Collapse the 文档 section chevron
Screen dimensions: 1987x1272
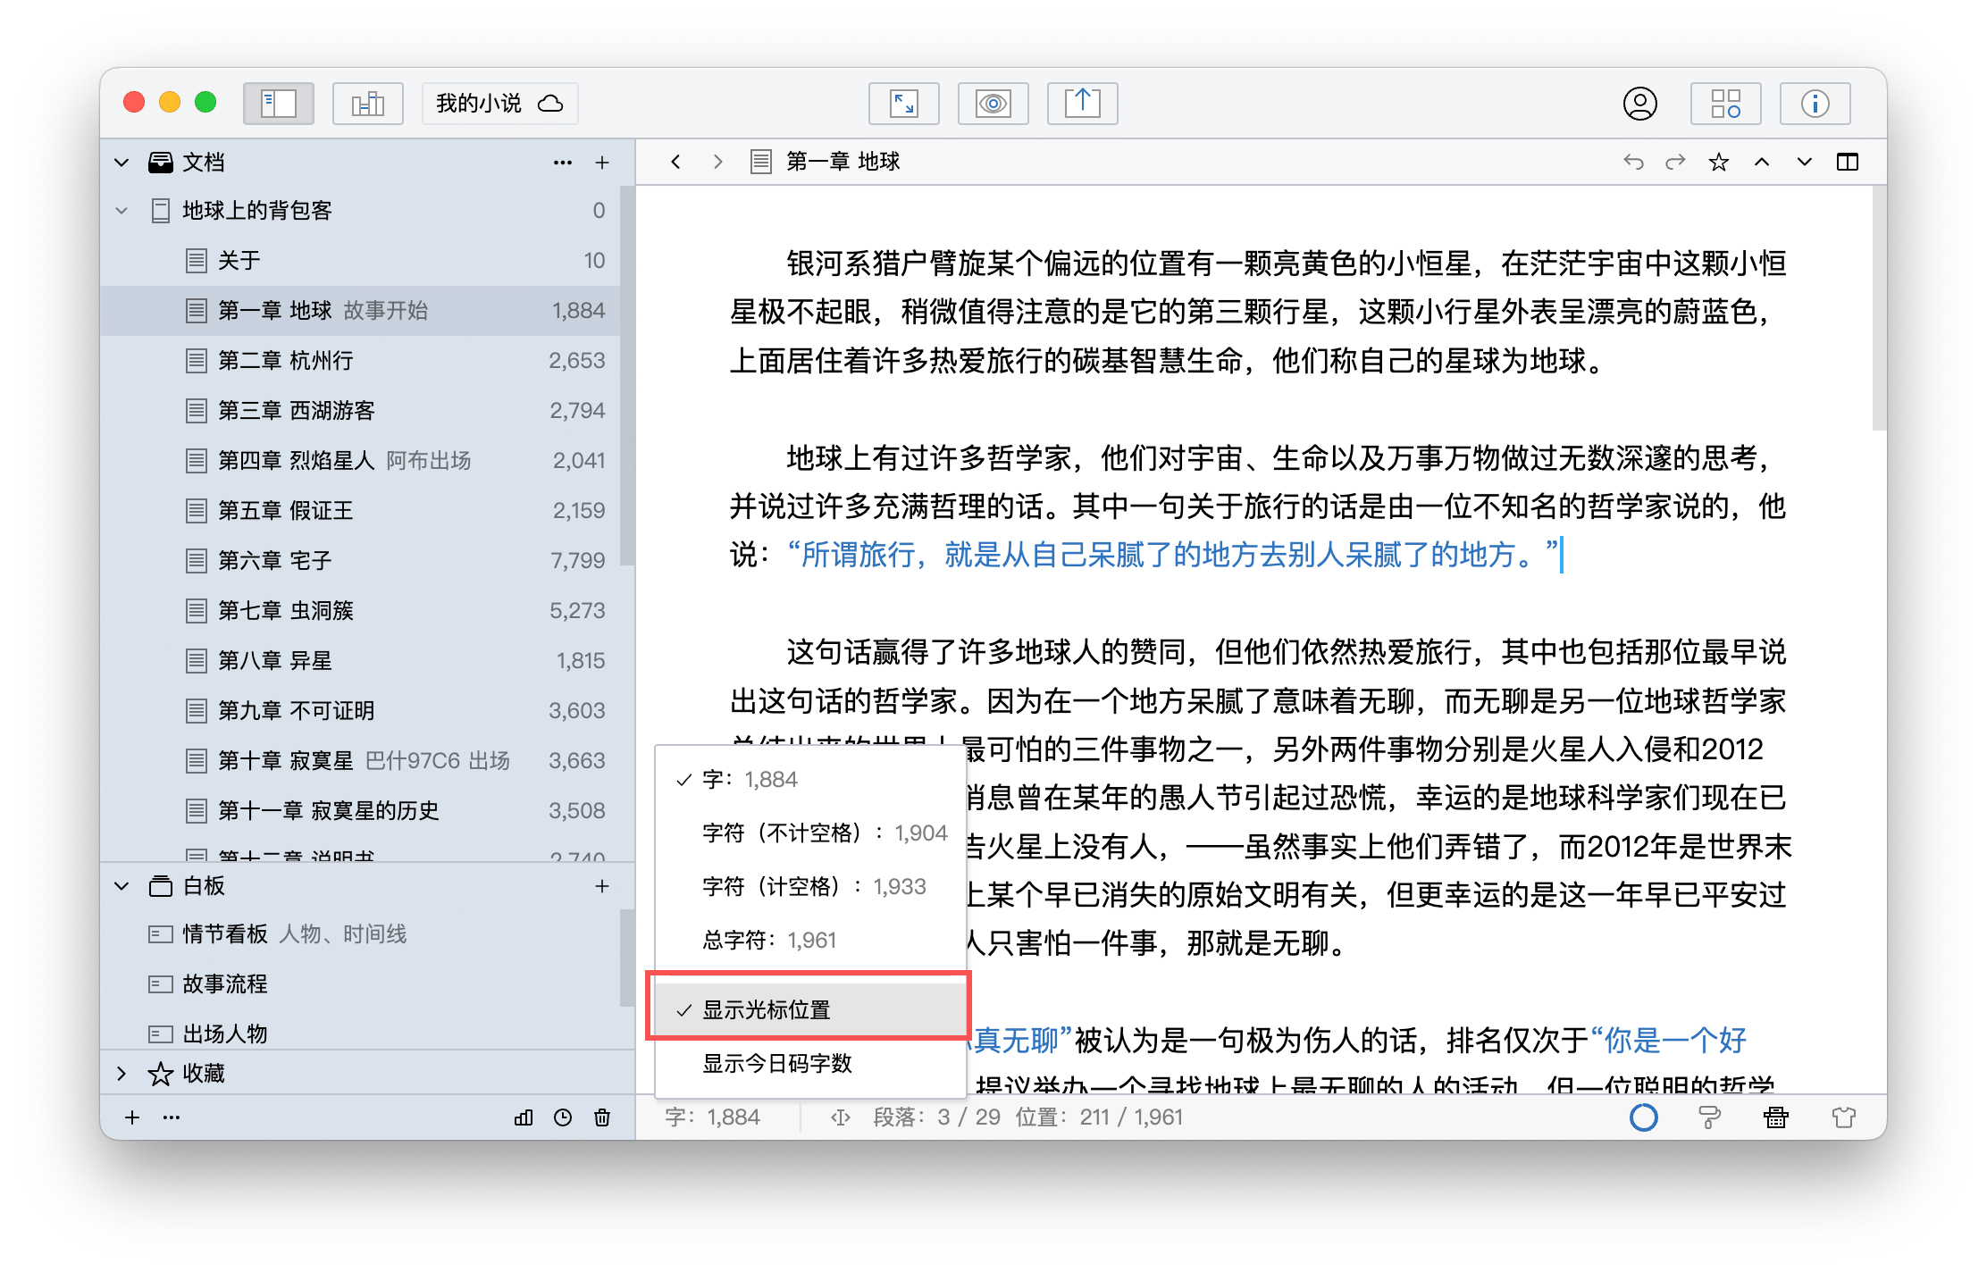pyautogui.click(x=122, y=163)
